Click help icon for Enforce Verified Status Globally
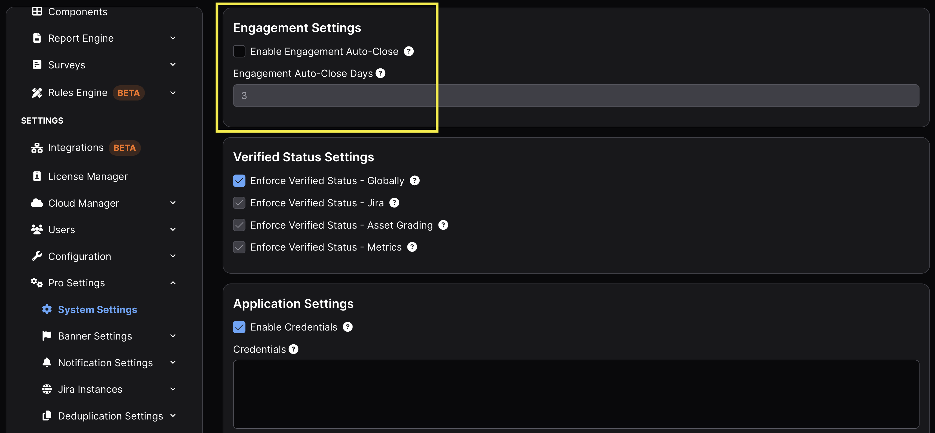 pos(415,180)
